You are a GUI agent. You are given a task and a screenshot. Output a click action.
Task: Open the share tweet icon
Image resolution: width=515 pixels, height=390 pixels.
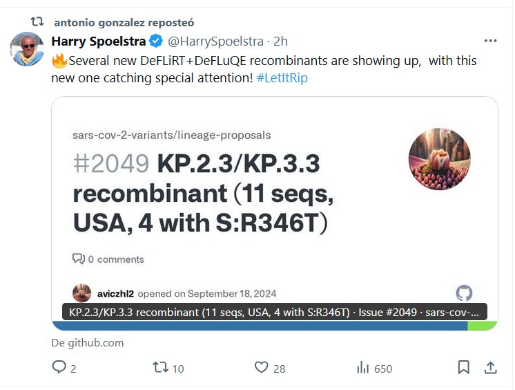point(490,367)
